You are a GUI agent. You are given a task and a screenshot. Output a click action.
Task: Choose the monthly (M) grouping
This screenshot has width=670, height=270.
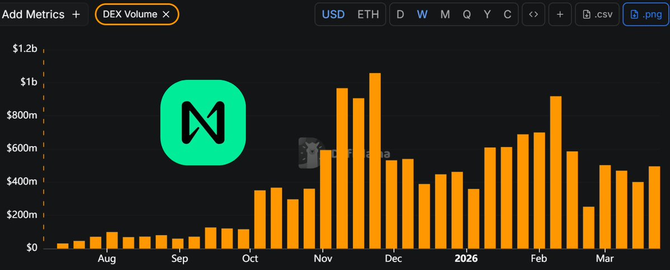tap(445, 15)
